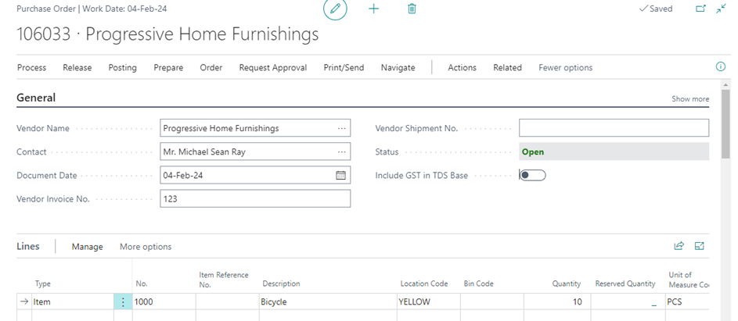Click the pencil edit icon

click(335, 9)
